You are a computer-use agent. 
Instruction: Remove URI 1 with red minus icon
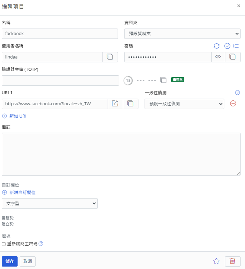[x=233, y=103]
